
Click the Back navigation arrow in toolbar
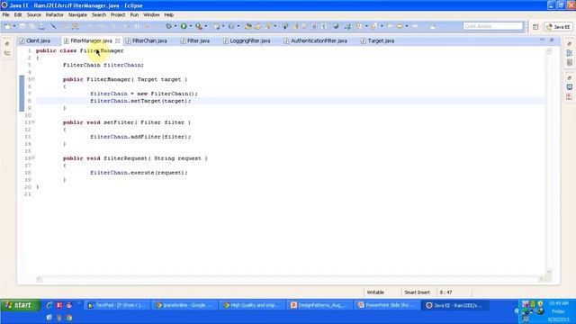tap(400, 26)
